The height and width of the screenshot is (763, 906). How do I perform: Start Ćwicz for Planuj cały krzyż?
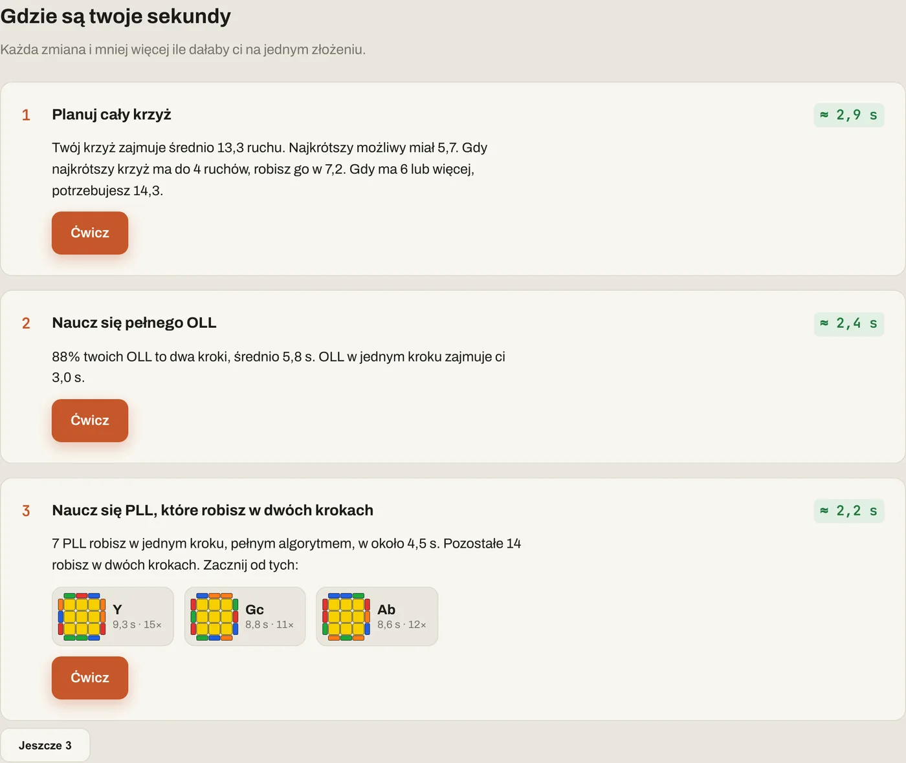pos(90,233)
